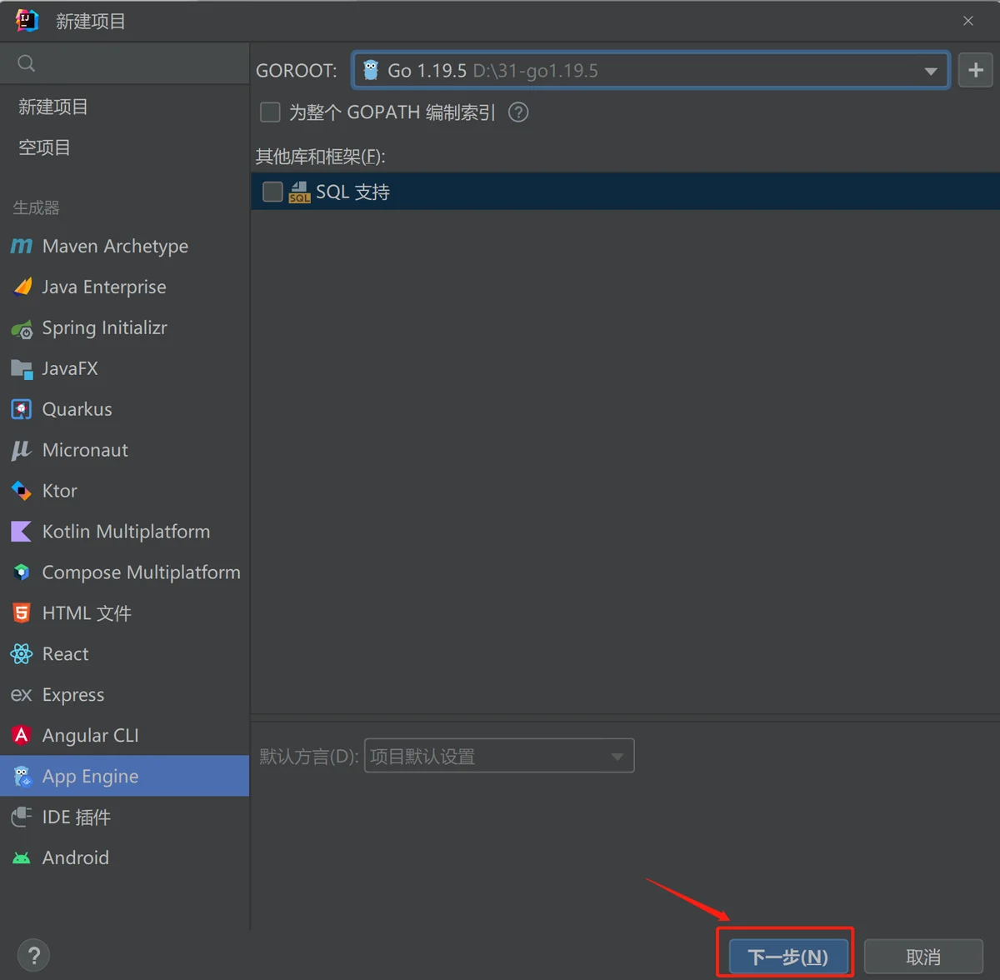This screenshot has height=980, width=1000.
Task: Check the SQL 支持 checkbox
Action: tap(272, 192)
